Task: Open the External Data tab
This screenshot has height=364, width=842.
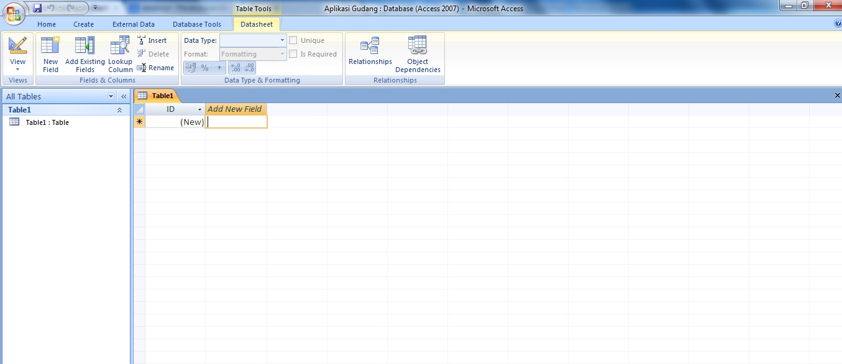Action: pos(133,24)
